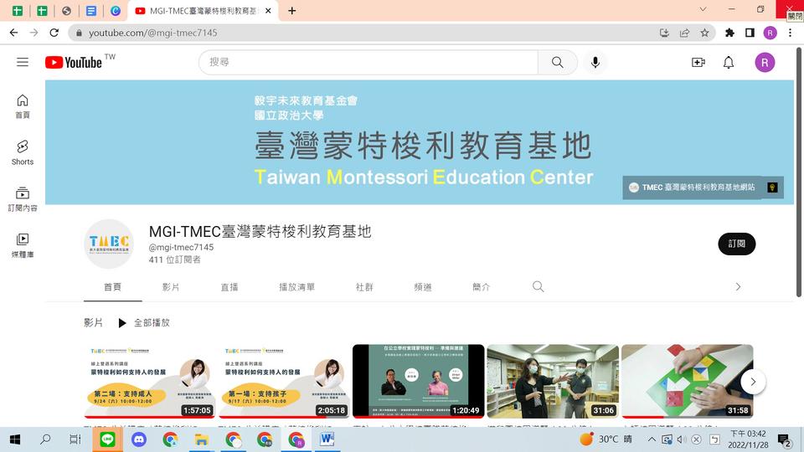804x452 pixels.
Task: Switch to the 播放清單 tab
Action: tap(296, 287)
